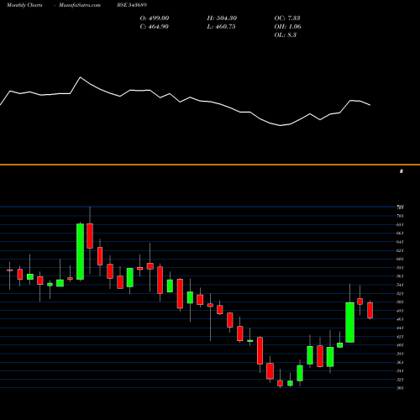Click the "BSE 543689" symbol text
The image size is (420, 420).
pyautogui.click(x=132, y=5)
